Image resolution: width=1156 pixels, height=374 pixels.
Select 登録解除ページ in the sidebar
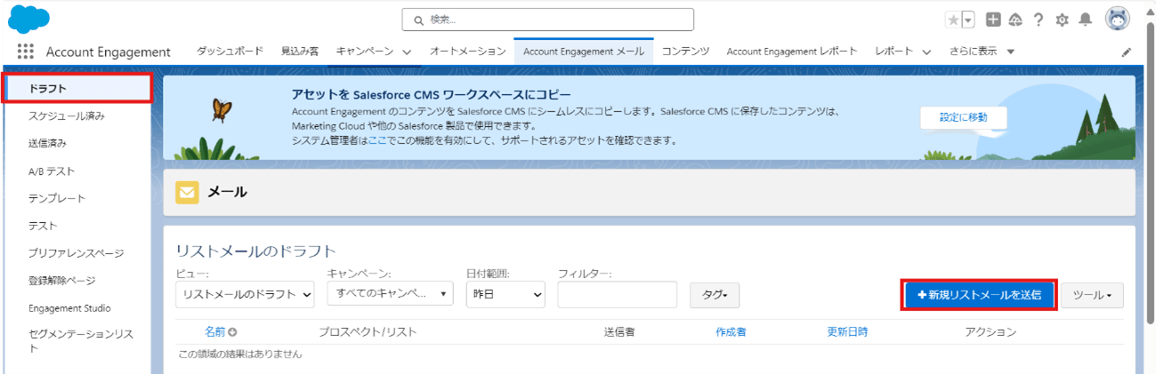pyautogui.click(x=61, y=281)
